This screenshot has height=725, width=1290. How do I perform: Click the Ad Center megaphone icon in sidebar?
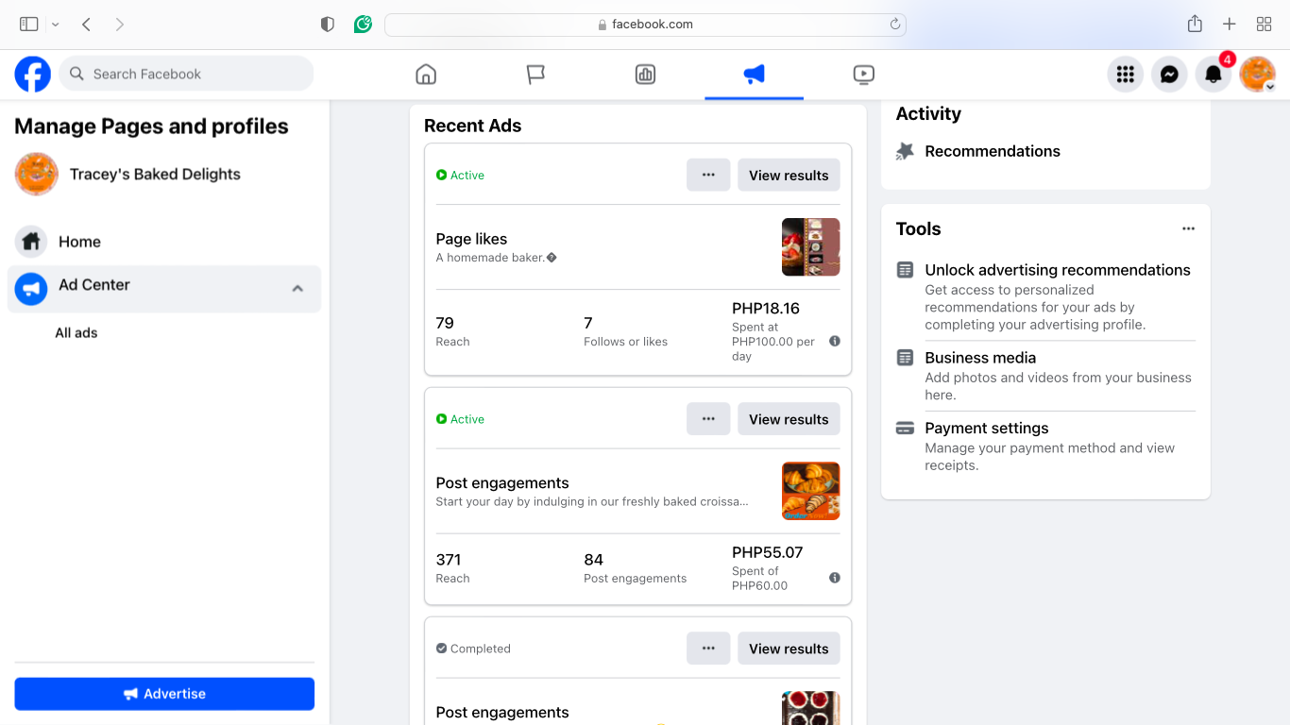pyautogui.click(x=31, y=289)
